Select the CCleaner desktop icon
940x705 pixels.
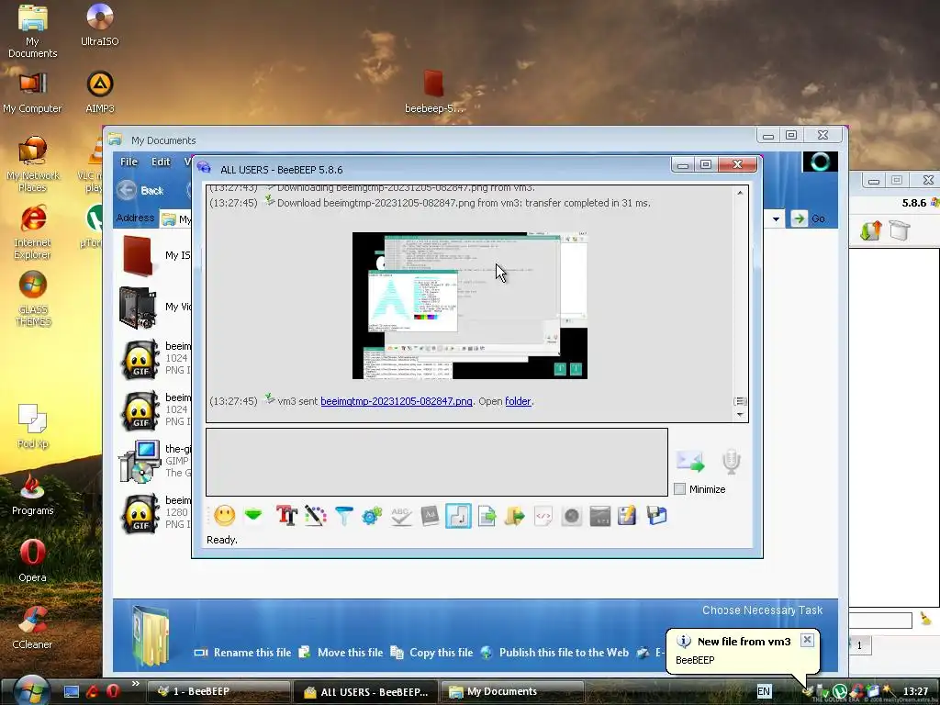tap(32, 628)
